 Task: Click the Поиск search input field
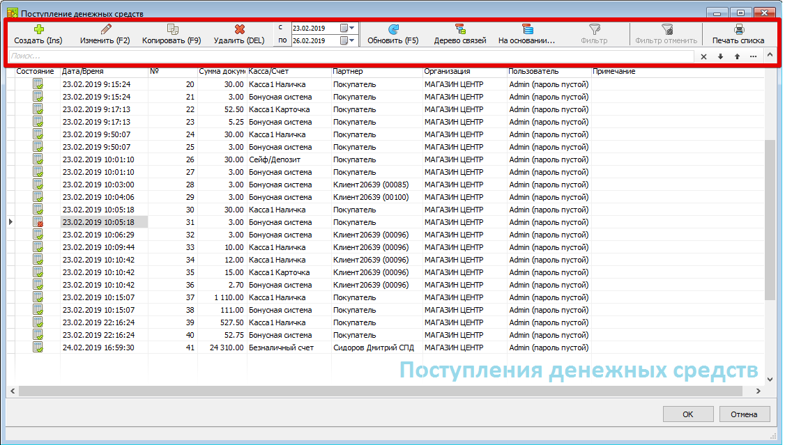pos(351,56)
